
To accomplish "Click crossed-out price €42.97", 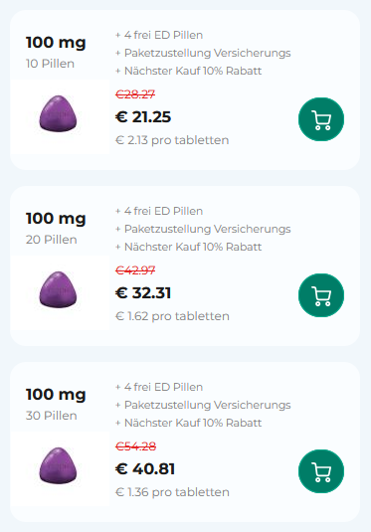I will (135, 270).
